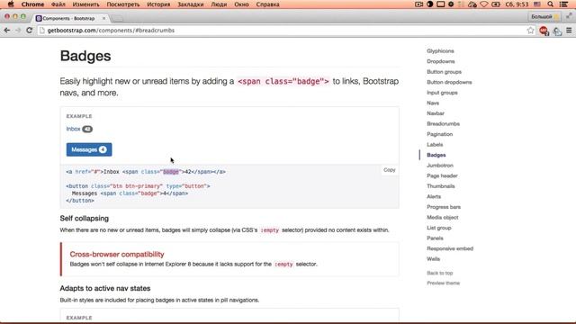Screen dimensions: 576x324
Task: Click the screen recording camera icon in menu bar
Action: (x=418, y=4)
